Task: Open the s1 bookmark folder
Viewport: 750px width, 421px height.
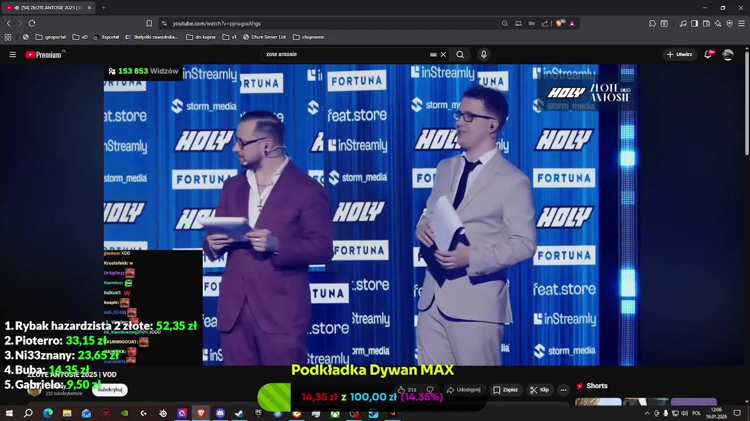Action: tap(230, 37)
